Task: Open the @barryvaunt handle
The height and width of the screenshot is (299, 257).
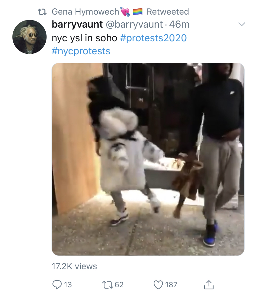Action: pyautogui.click(x=134, y=25)
